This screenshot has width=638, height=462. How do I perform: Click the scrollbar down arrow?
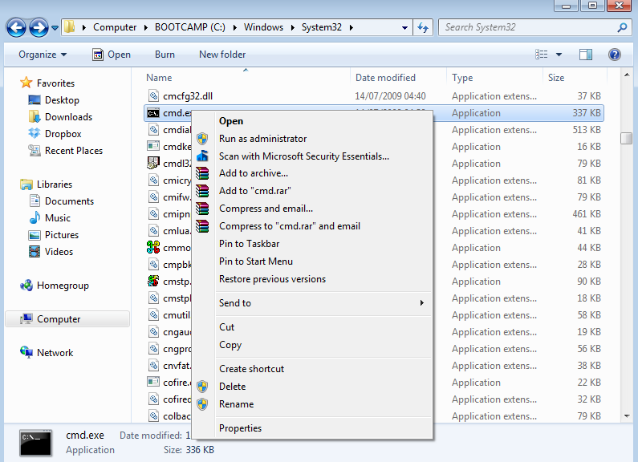(x=626, y=415)
